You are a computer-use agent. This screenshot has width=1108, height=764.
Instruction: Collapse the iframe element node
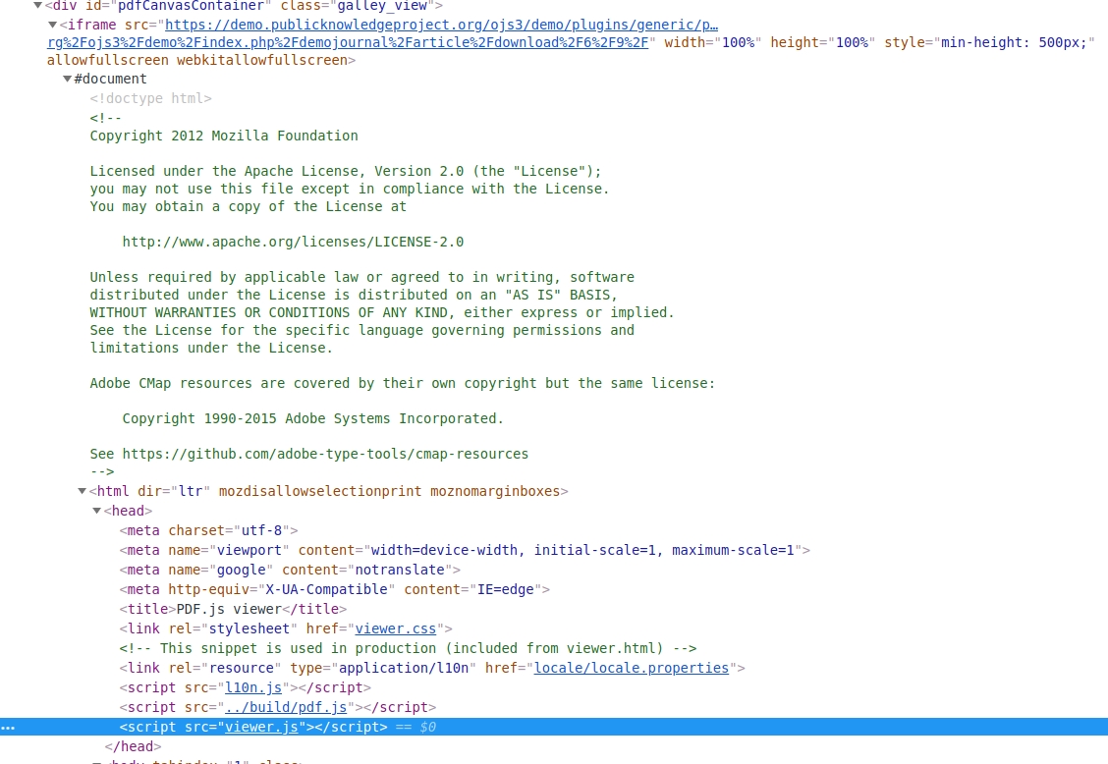[x=53, y=25]
